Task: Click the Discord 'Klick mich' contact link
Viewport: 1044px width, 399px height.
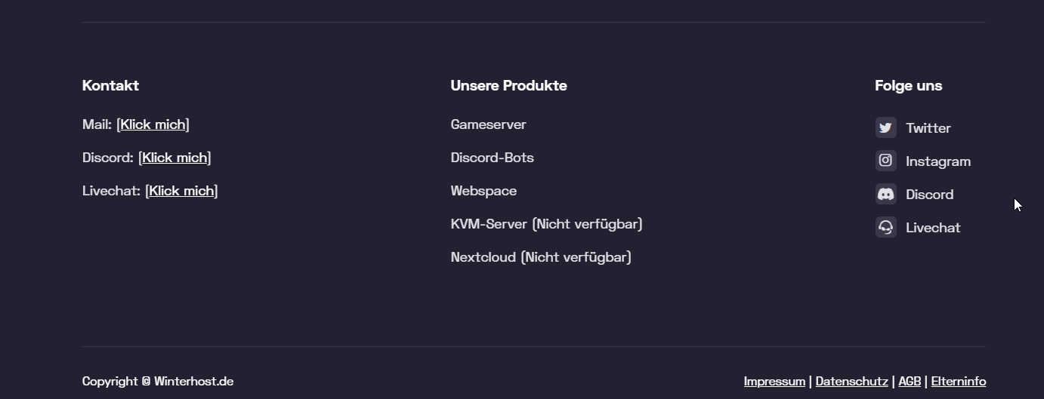Action: (175, 158)
